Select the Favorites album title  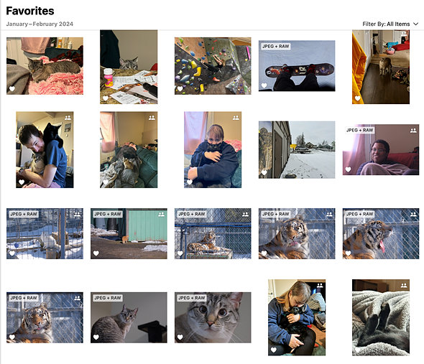(x=30, y=11)
